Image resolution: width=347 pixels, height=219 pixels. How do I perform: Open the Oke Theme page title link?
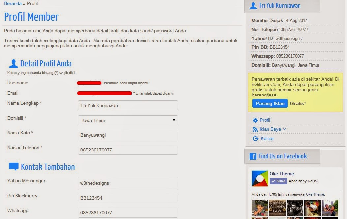[x=282, y=174]
